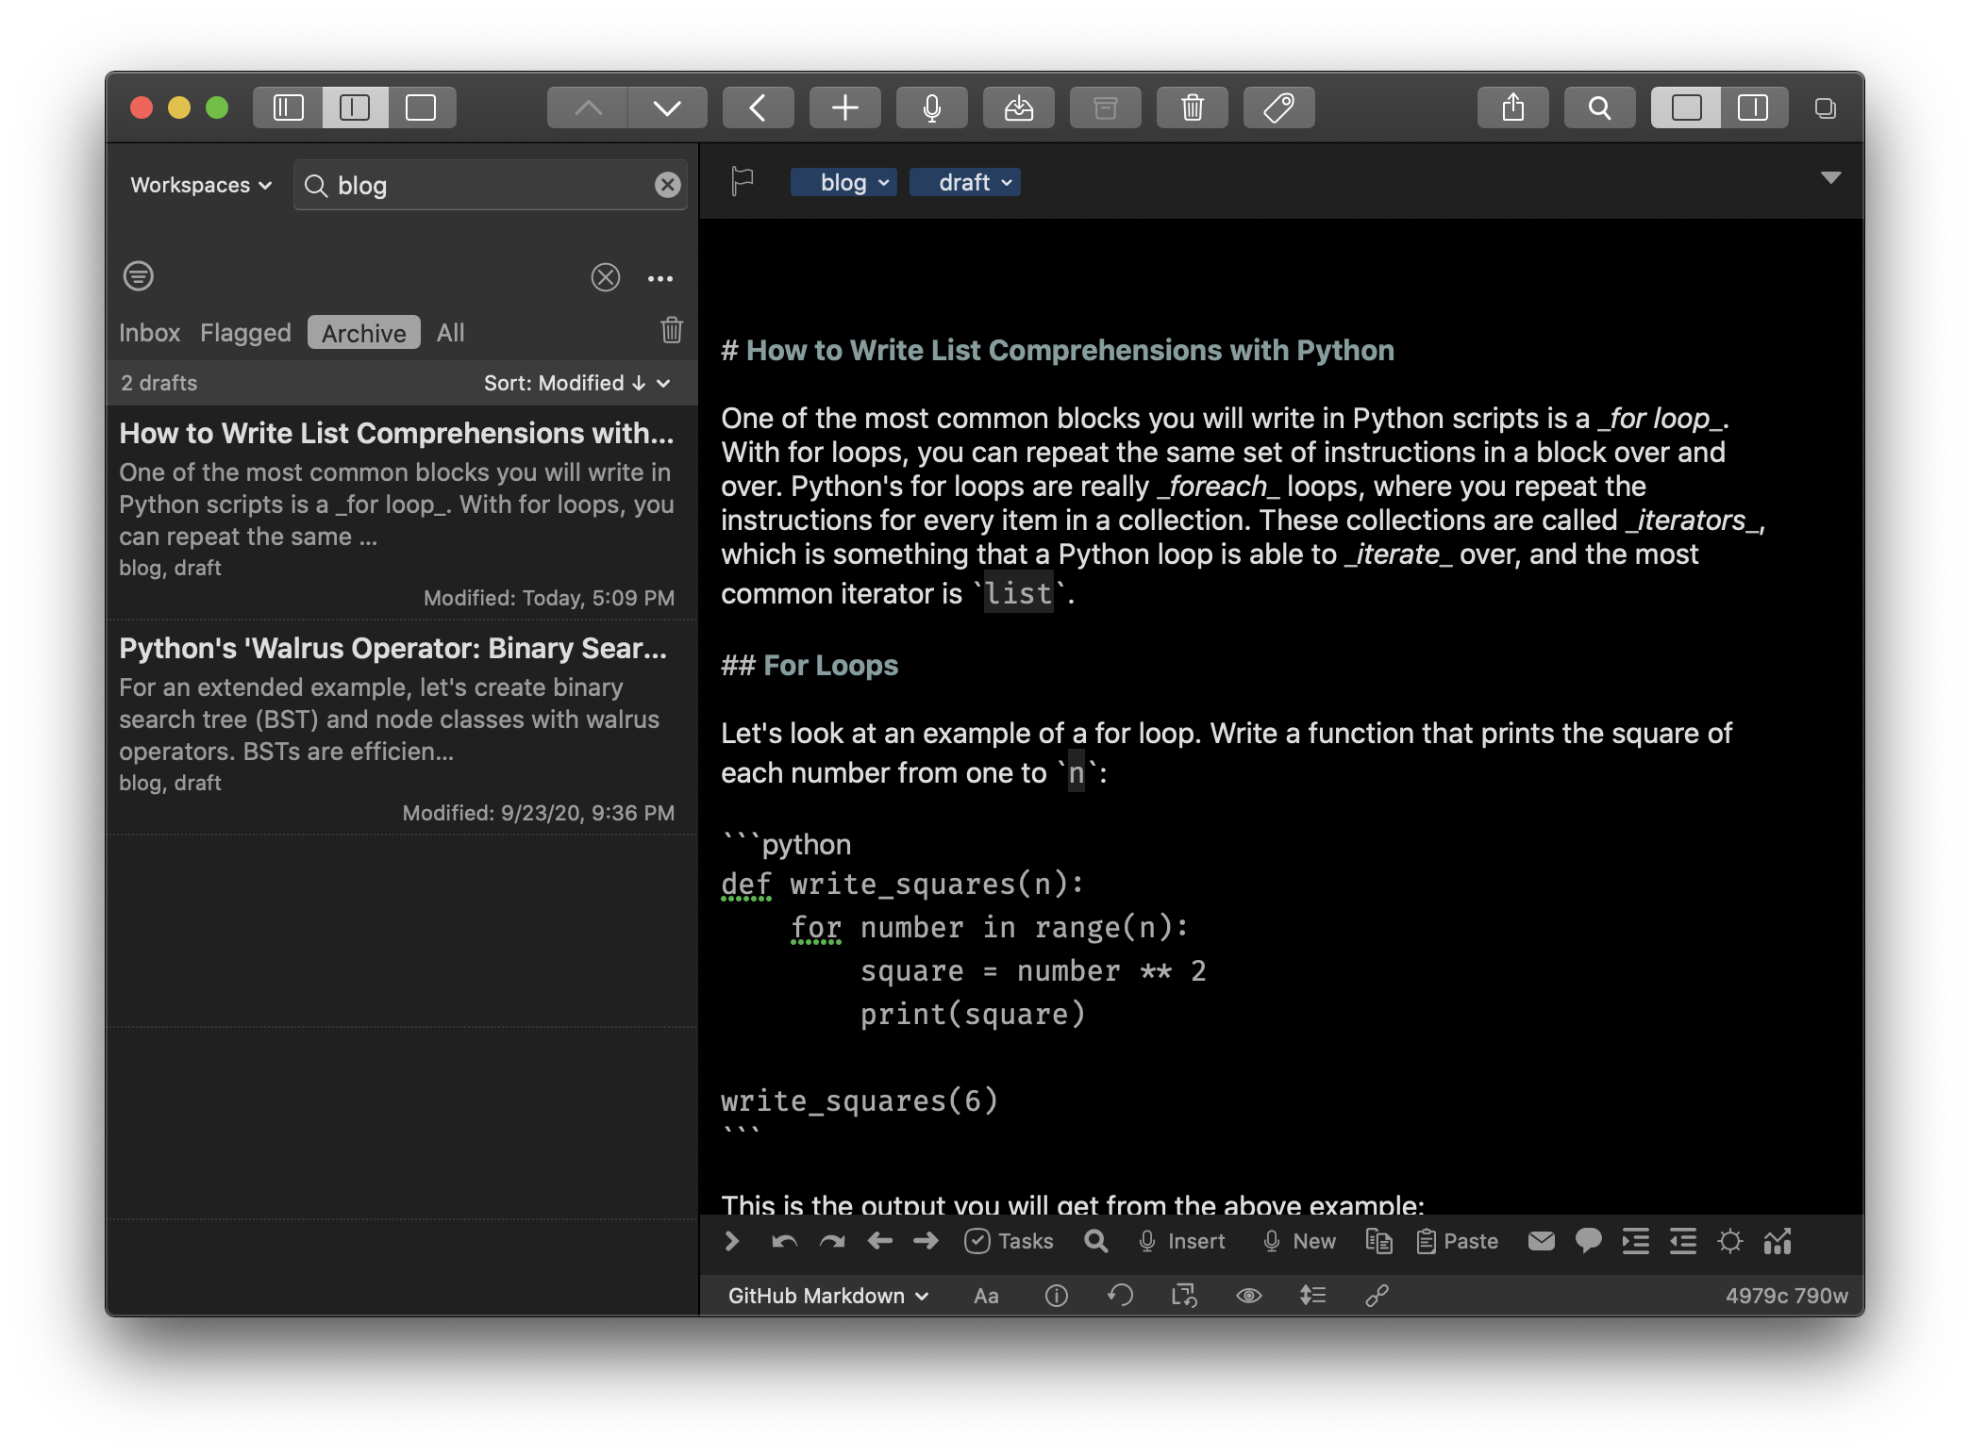
Task: Open the filter options circle icon
Action: point(139,276)
